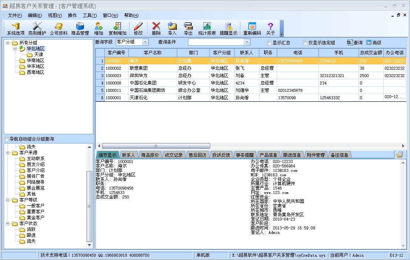The image size is (410, 260).
Task: Open 公司资料 company info icon
Action: click(58, 28)
